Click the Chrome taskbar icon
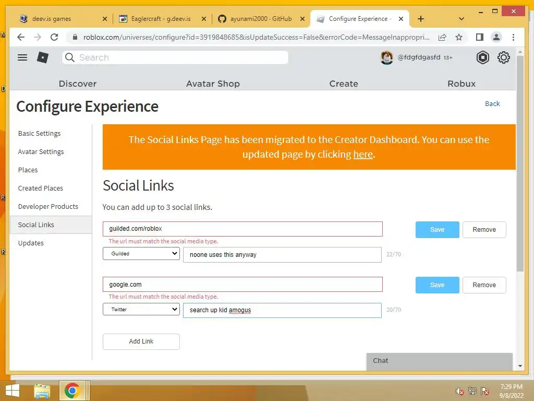 [x=72, y=391]
